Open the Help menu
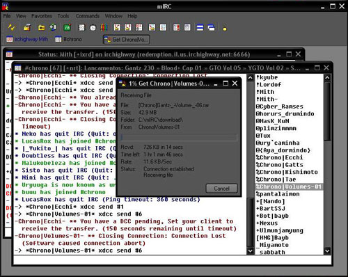 [132, 16]
